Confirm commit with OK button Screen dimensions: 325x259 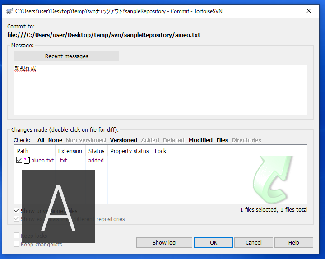coord(213,243)
